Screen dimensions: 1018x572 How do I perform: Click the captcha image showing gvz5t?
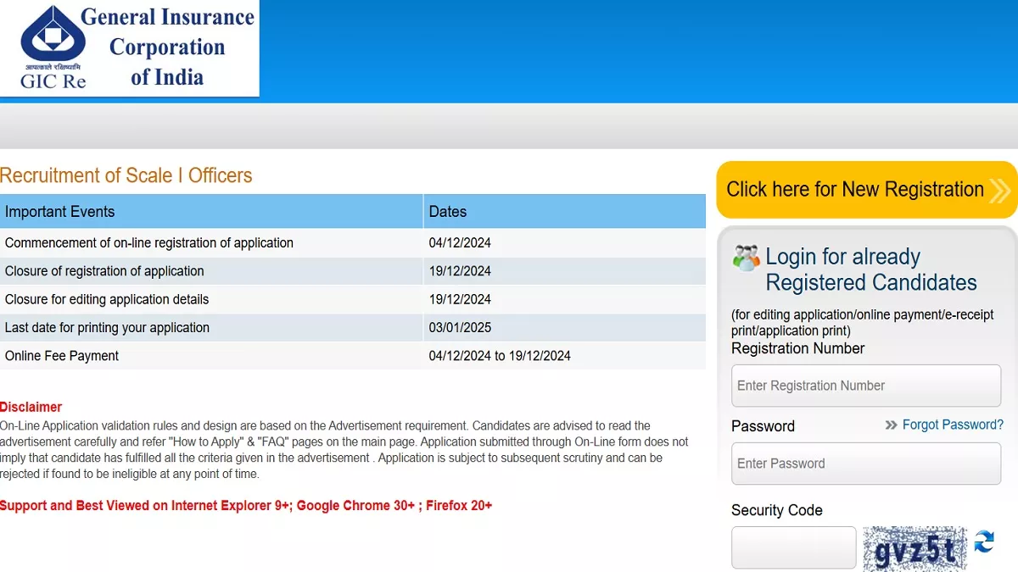click(915, 549)
